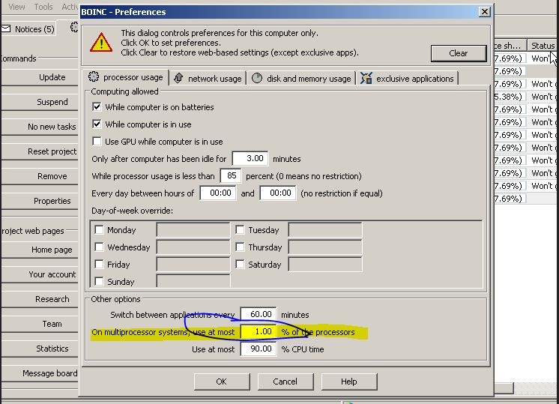Enable Use GPU while computer is in use
Viewport: 559px width, 404px height.
click(x=97, y=141)
